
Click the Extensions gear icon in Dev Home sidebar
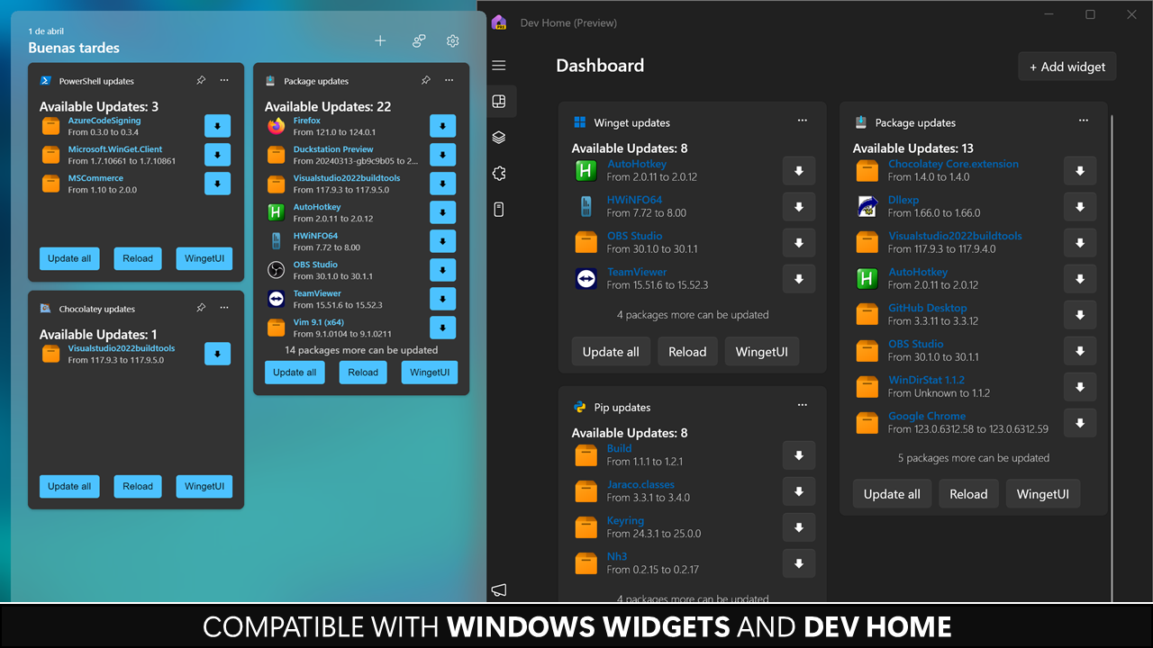(499, 173)
